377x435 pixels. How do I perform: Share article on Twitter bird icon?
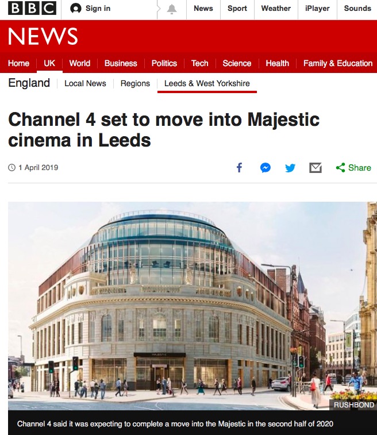(290, 168)
